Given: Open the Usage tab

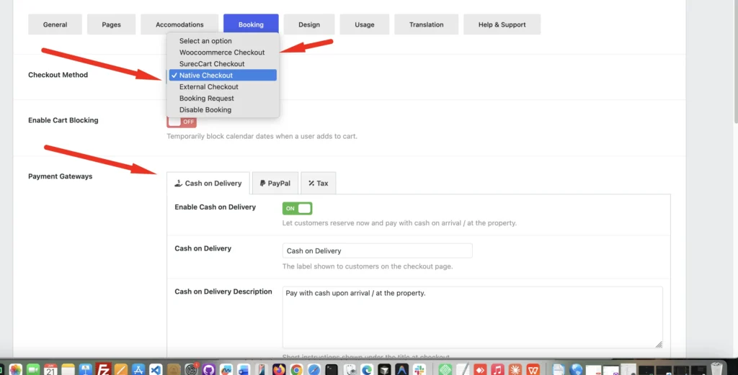Looking at the screenshot, I should coord(364,24).
